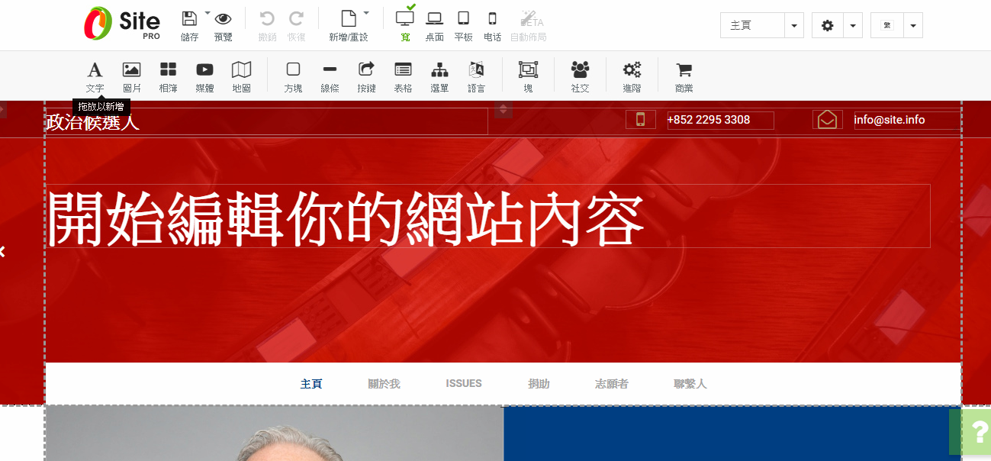Select the 表格 form tool
This screenshot has width=991, height=461.
point(403,76)
